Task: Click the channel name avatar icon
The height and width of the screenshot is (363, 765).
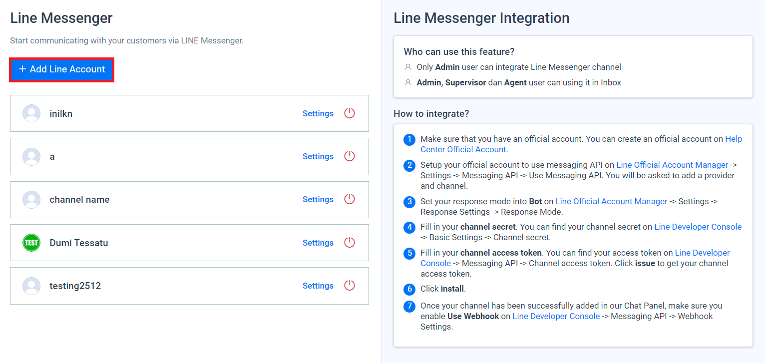Action: coord(31,199)
